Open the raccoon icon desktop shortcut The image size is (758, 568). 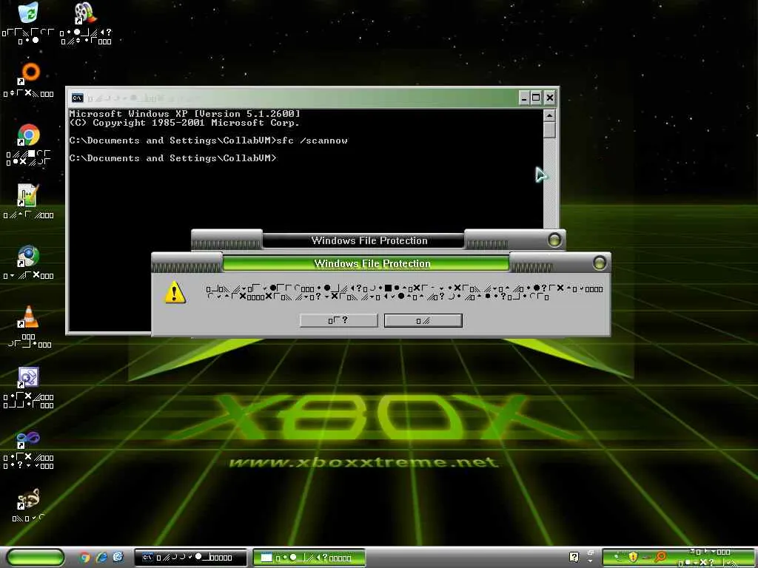[28, 499]
